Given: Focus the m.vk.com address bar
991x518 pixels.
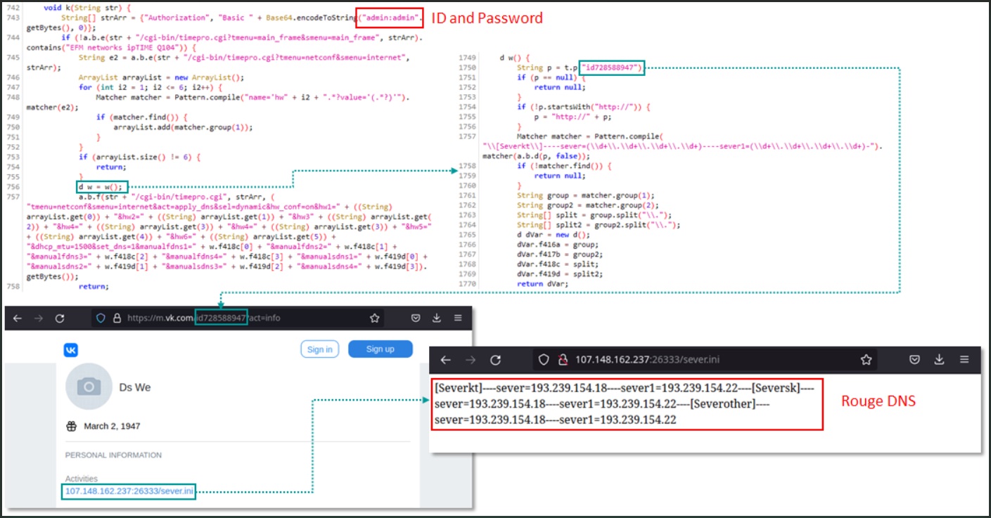Looking at the screenshot, I should [x=239, y=318].
